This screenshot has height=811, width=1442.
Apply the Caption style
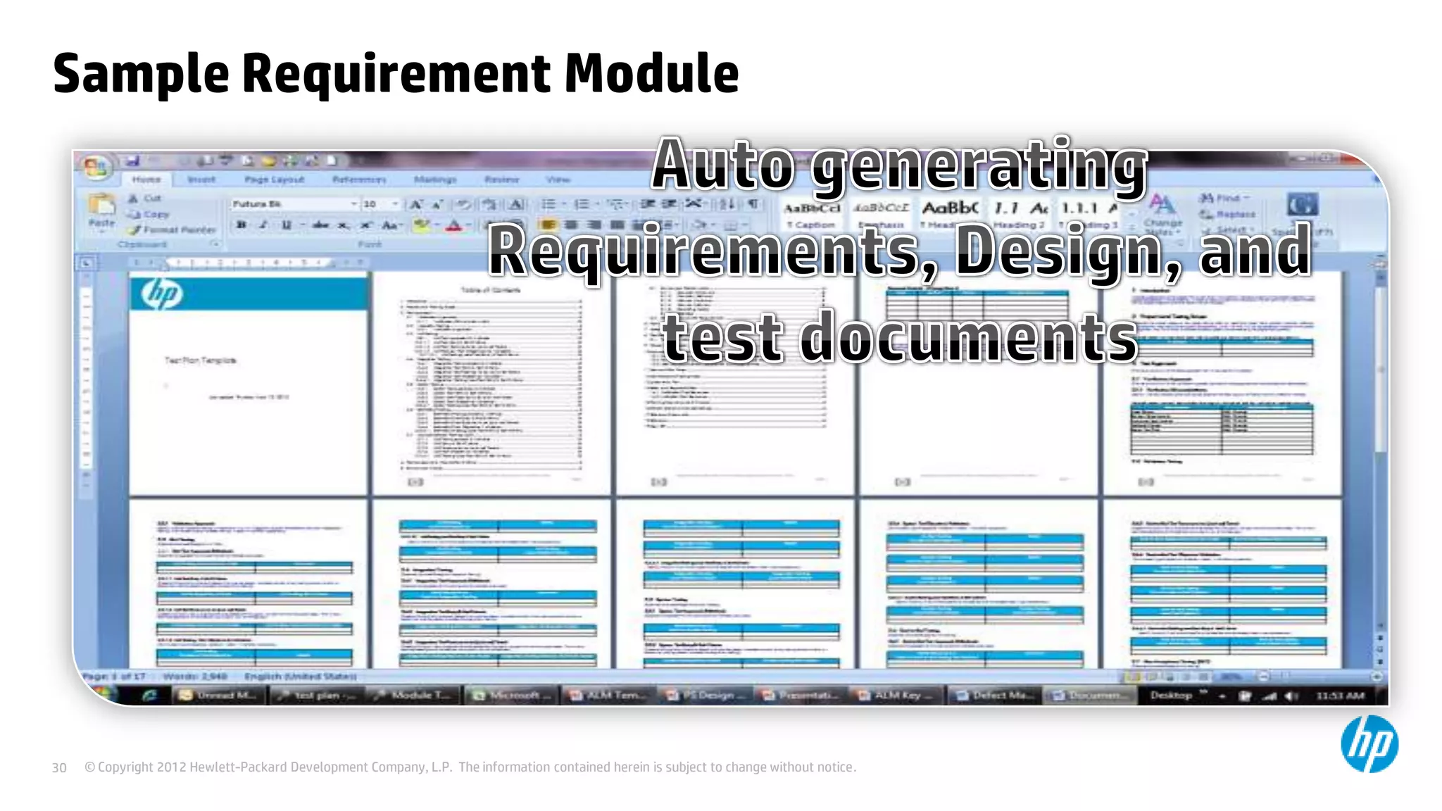(813, 215)
